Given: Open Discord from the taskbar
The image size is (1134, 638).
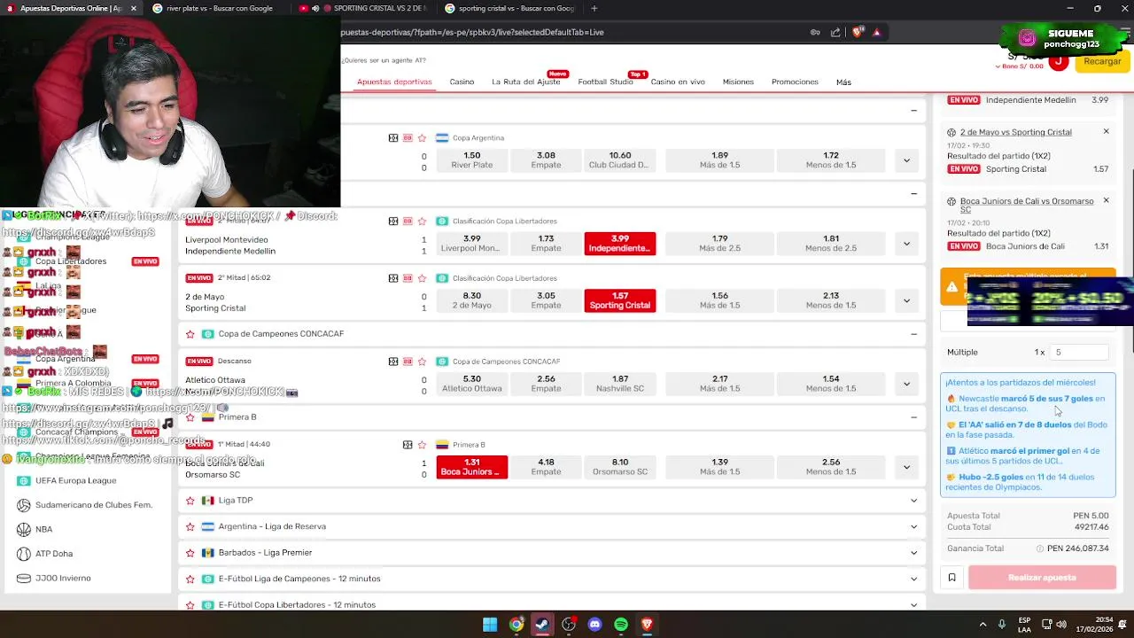Looking at the screenshot, I should pos(594,625).
